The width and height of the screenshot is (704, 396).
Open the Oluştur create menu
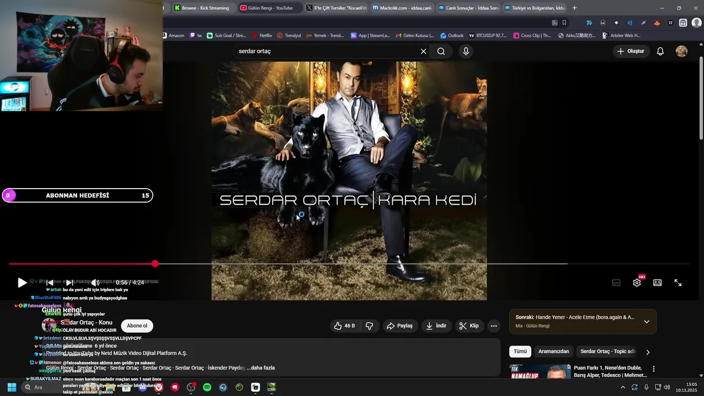point(631,51)
